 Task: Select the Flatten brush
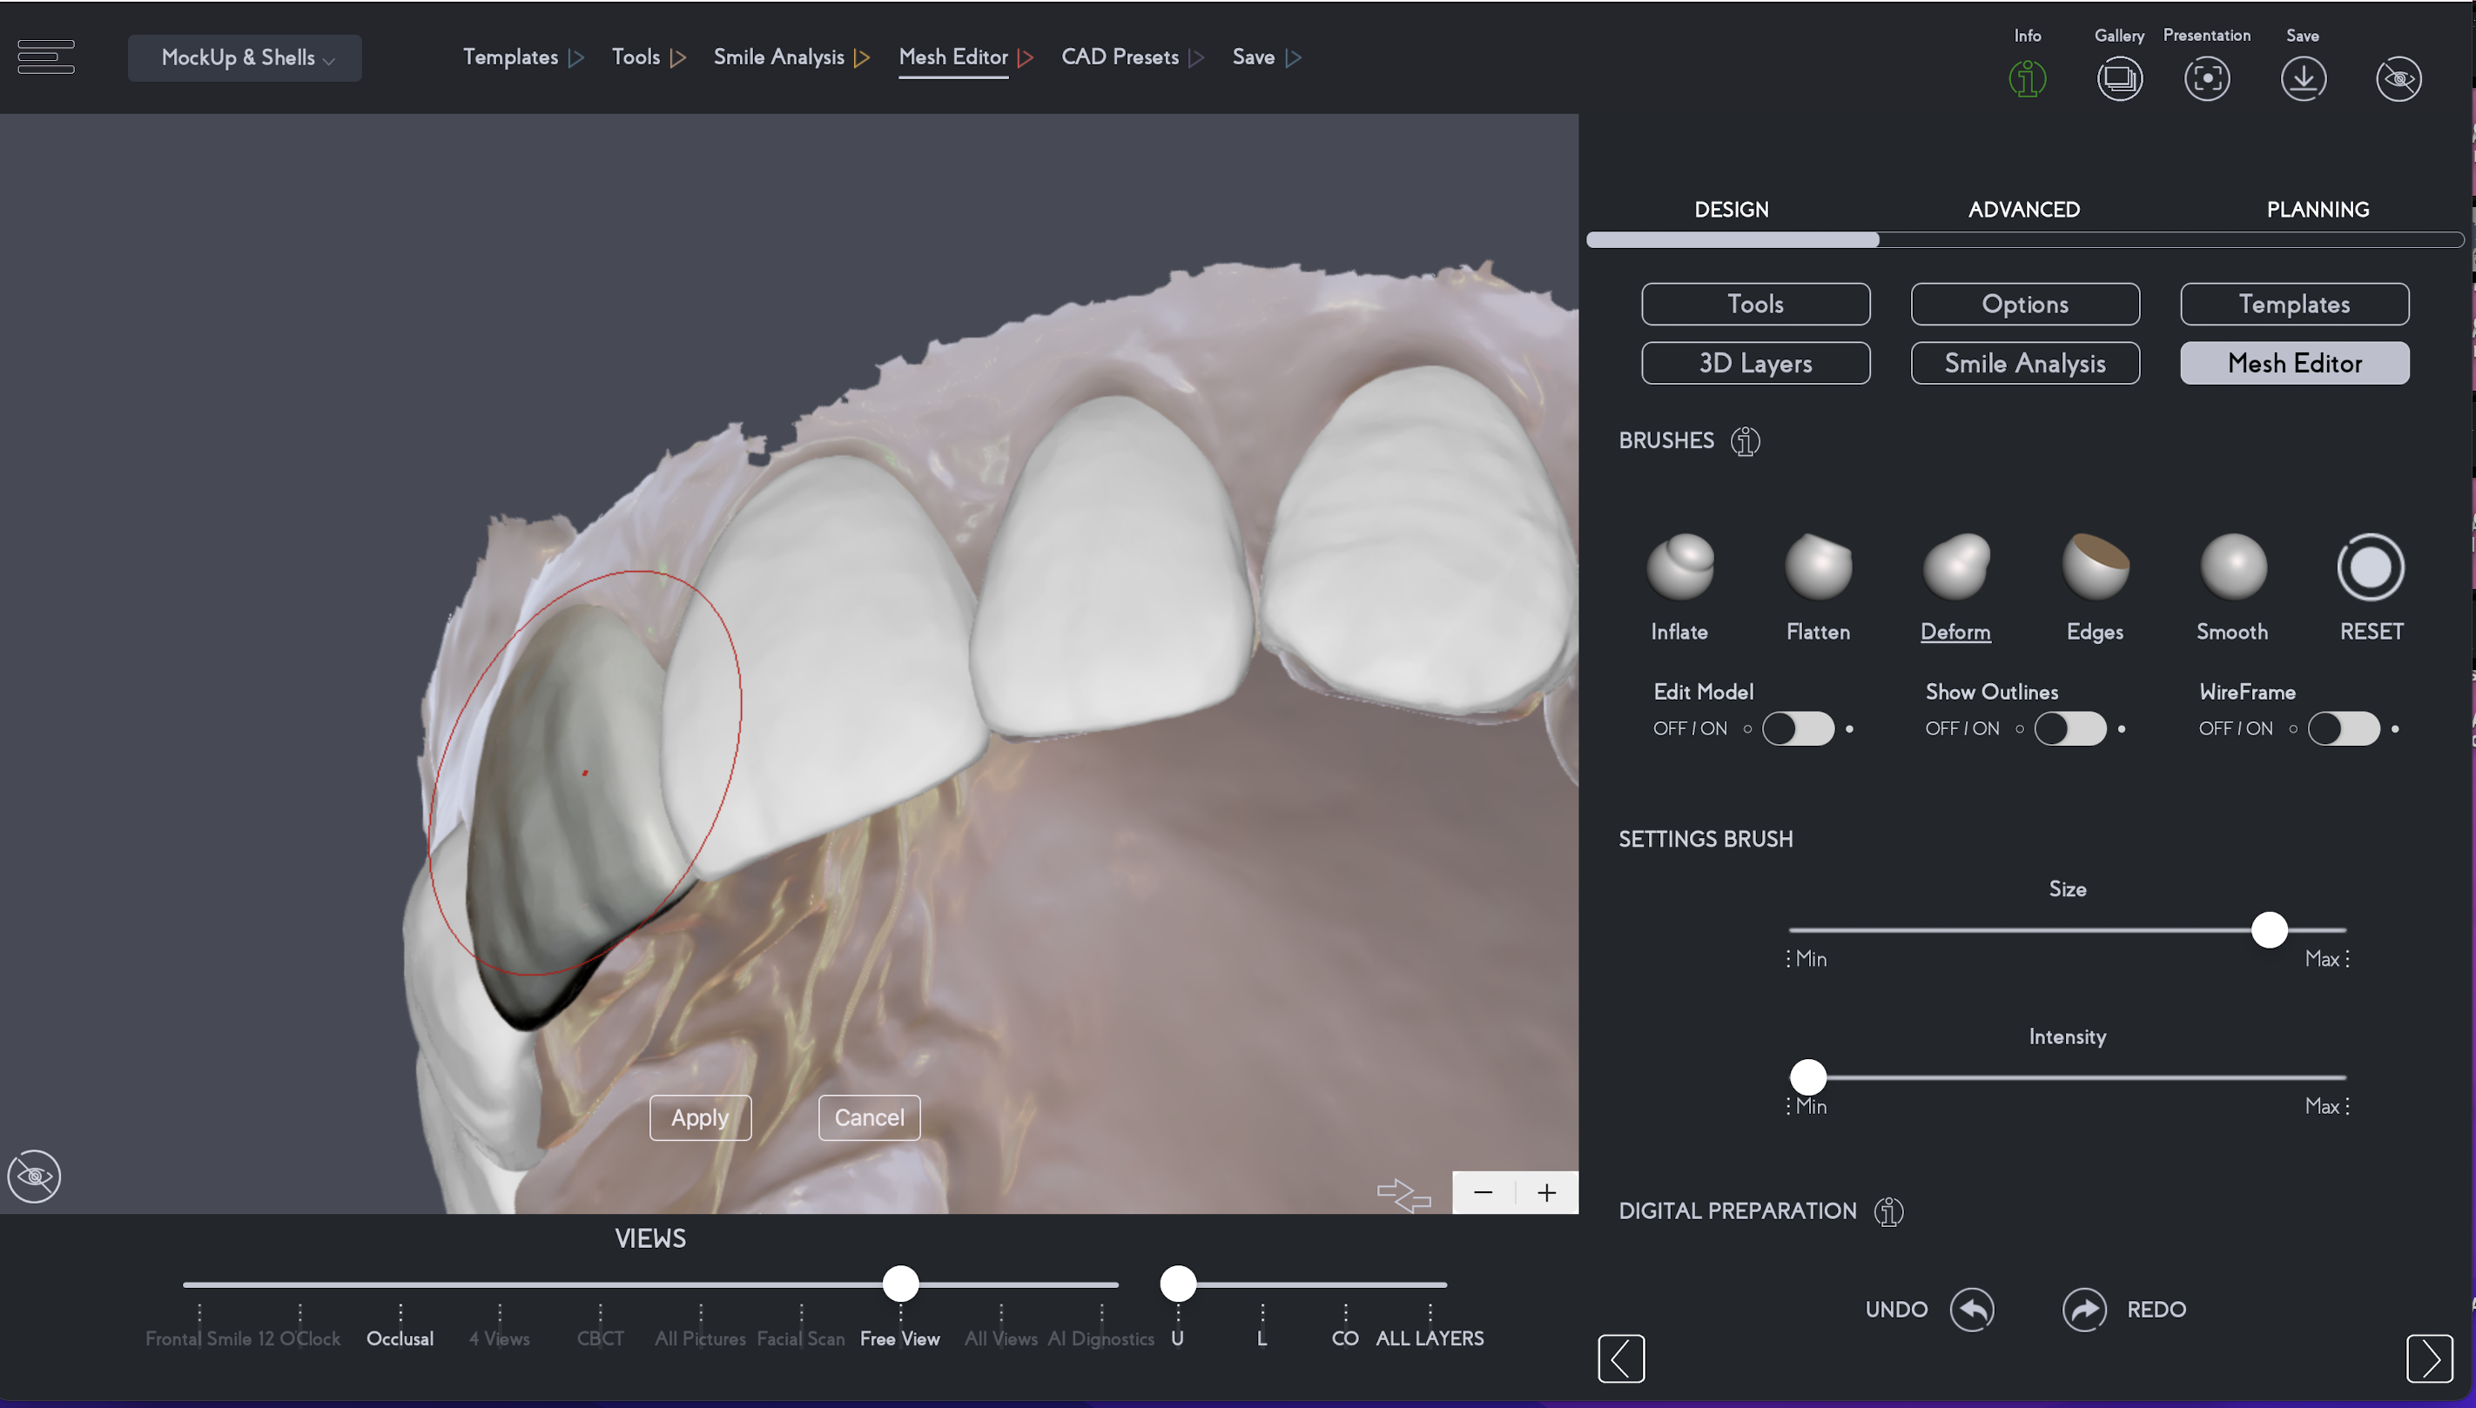click(x=1817, y=567)
